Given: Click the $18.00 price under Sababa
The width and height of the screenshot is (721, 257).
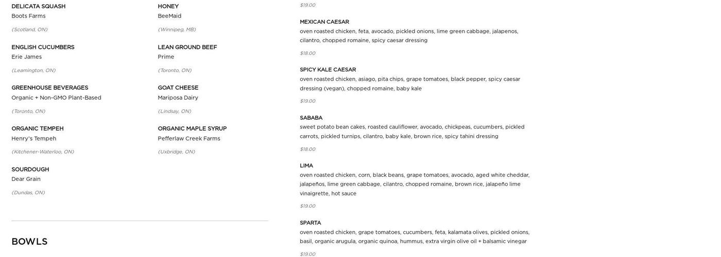Looking at the screenshot, I should pyautogui.click(x=307, y=150).
